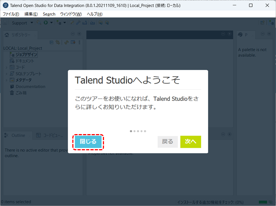Open dropdown arrow next to job design icon
The width and height of the screenshot is (276, 206).
[x=65, y=23]
